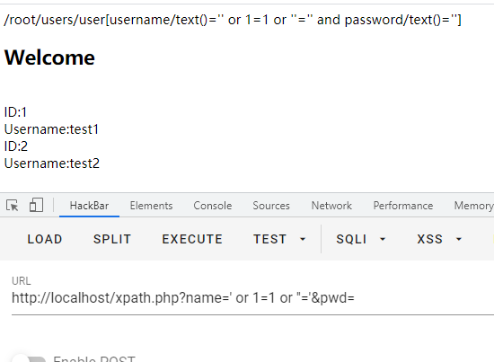The image size is (494, 362).
Task: Click the EXECUTE button
Action: (192, 239)
